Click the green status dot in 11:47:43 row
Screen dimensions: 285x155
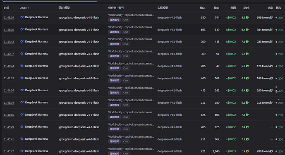tap(276, 42)
